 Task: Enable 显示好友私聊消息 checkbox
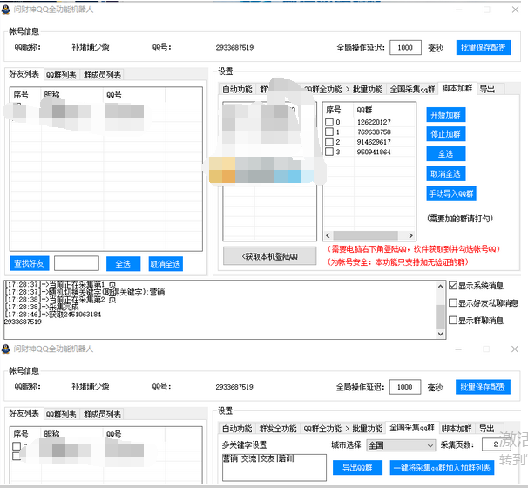[x=453, y=302]
